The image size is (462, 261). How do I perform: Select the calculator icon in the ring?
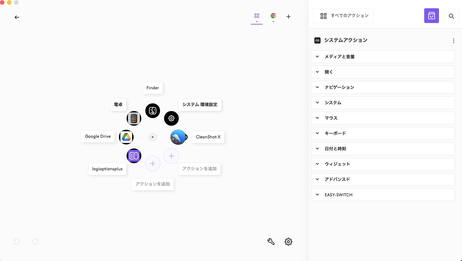pos(134,118)
